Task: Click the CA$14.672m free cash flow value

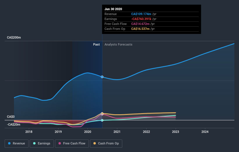Action: pos(140,24)
